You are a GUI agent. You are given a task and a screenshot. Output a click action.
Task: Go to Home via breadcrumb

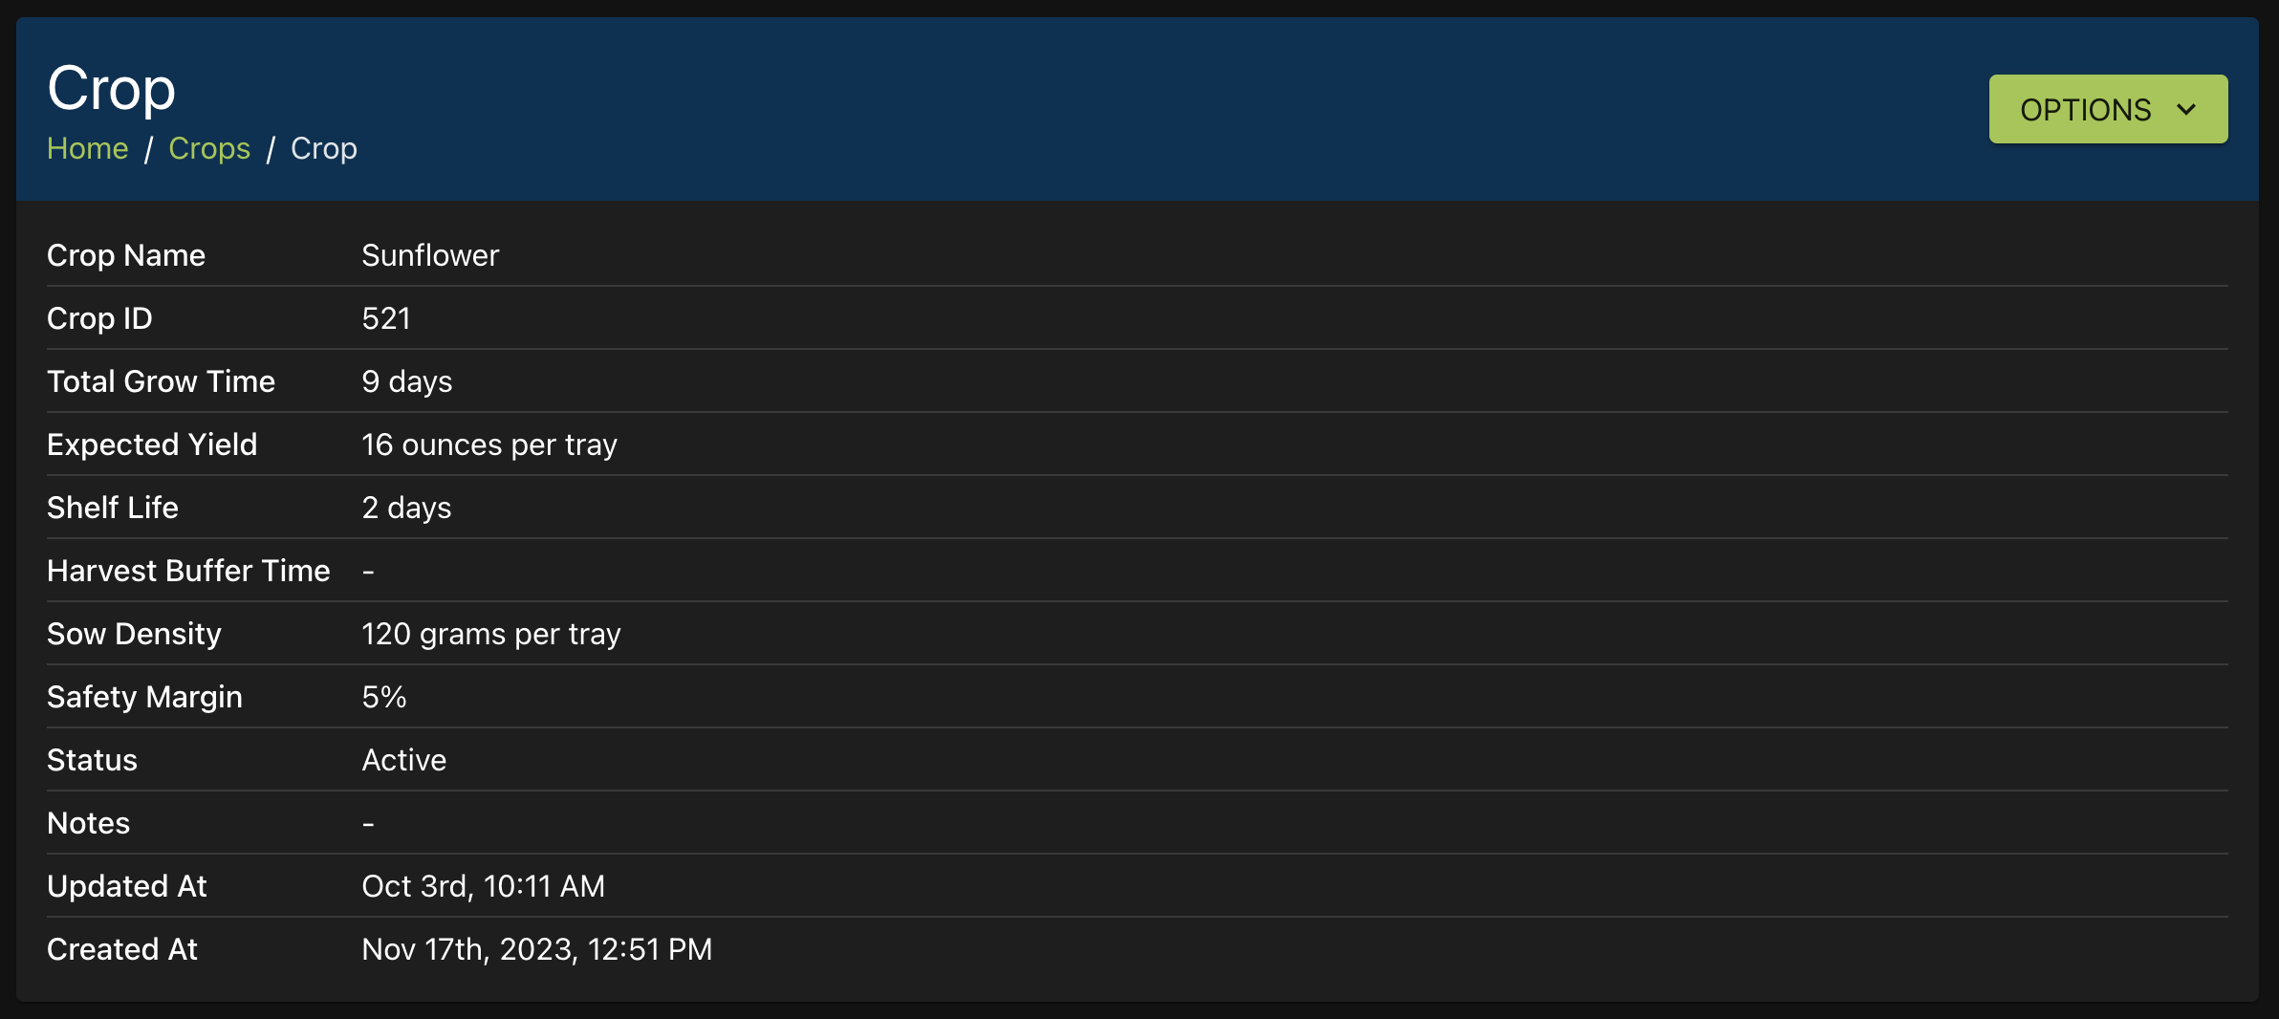click(87, 149)
